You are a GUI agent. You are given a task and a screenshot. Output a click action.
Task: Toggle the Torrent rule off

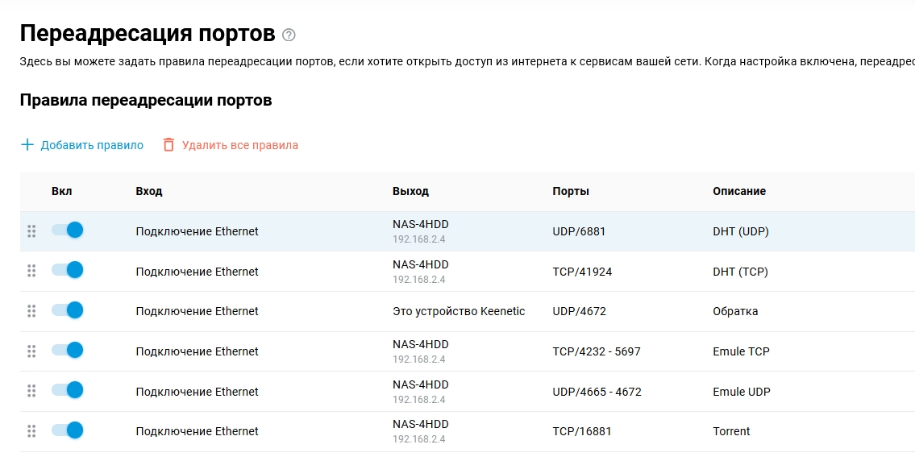point(68,430)
